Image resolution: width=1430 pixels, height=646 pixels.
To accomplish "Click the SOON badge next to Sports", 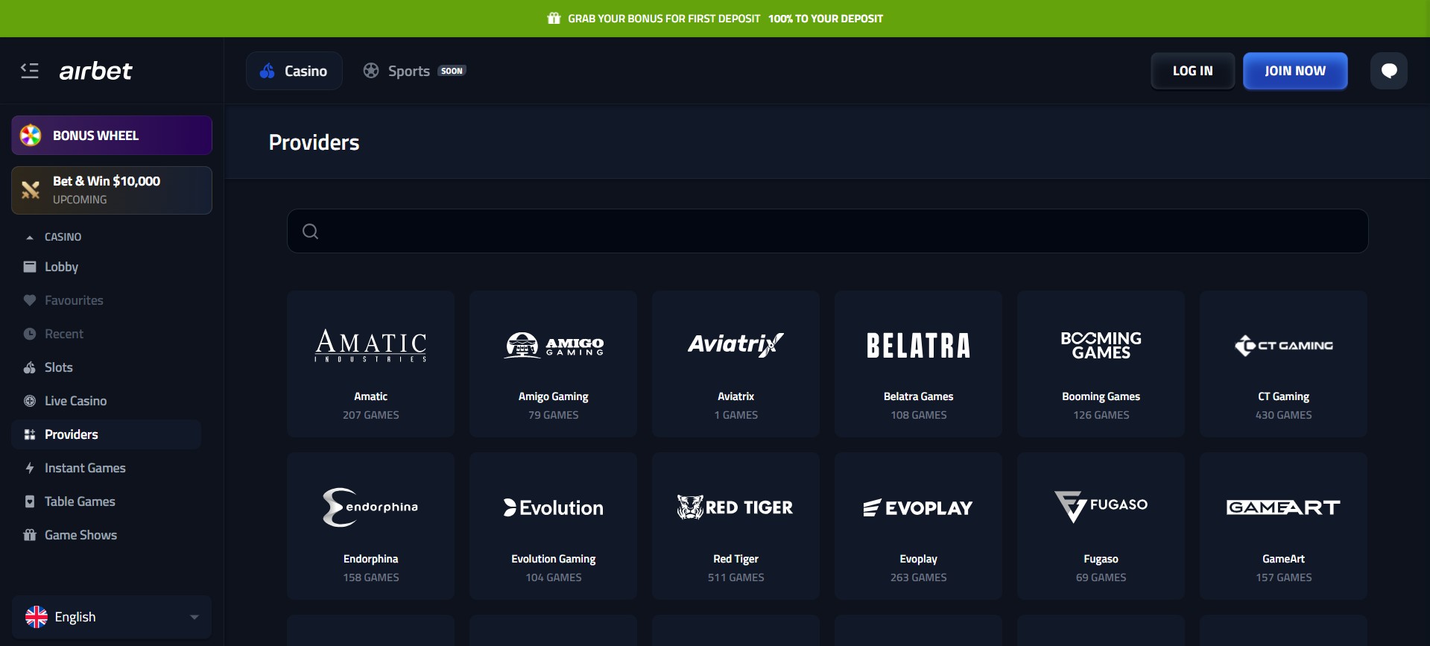I will [452, 71].
